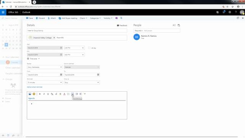Image resolution: width=245 pixels, height=138 pixels.
Task: Click the Add people input field
Action: click(162, 31)
